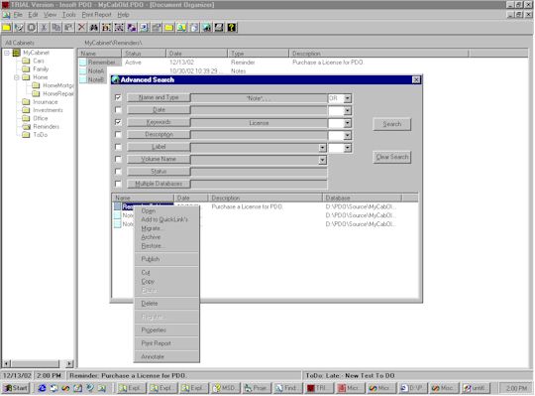The height and width of the screenshot is (396, 535).
Task: Click the Keywords button
Action: click(159, 122)
